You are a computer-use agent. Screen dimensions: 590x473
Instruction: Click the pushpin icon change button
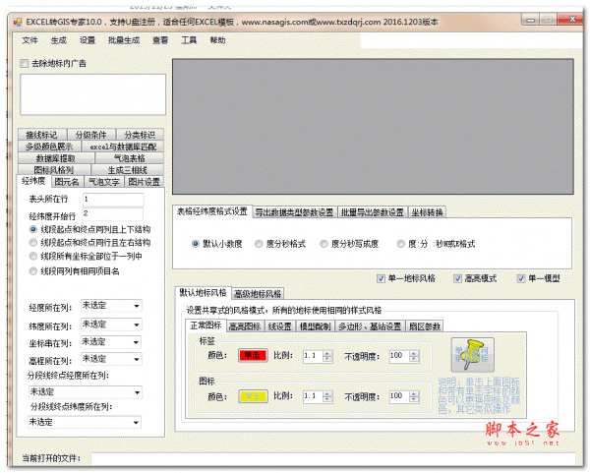(x=472, y=354)
